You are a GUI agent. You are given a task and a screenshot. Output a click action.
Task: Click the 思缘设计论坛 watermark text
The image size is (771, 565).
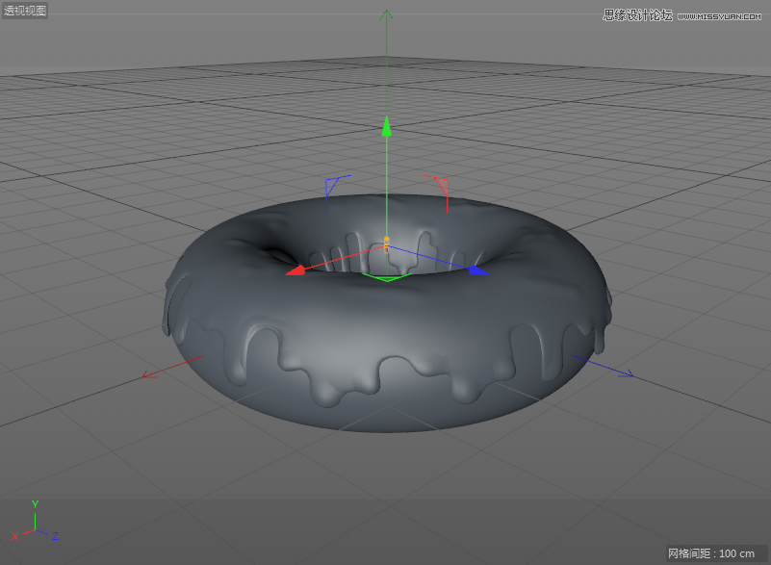pos(637,15)
